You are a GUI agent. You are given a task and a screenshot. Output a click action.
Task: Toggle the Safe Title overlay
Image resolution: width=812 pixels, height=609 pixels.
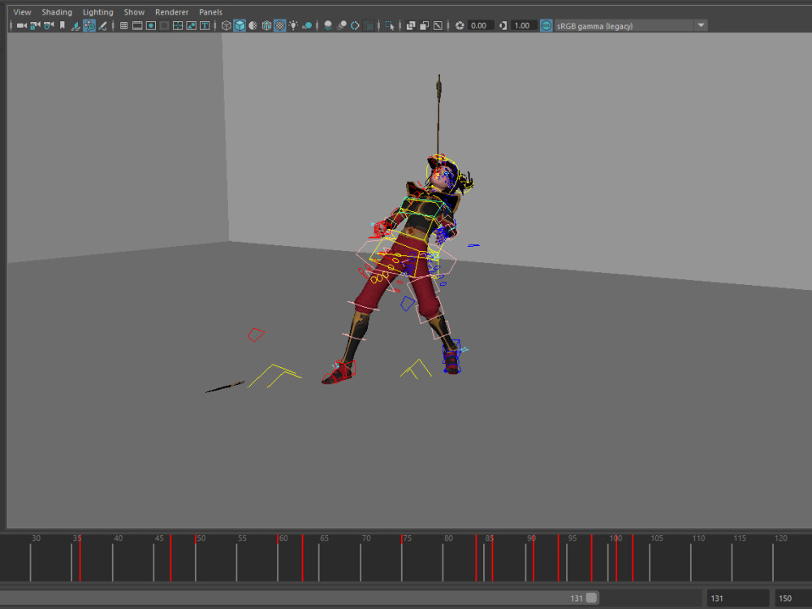coord(205,25)
